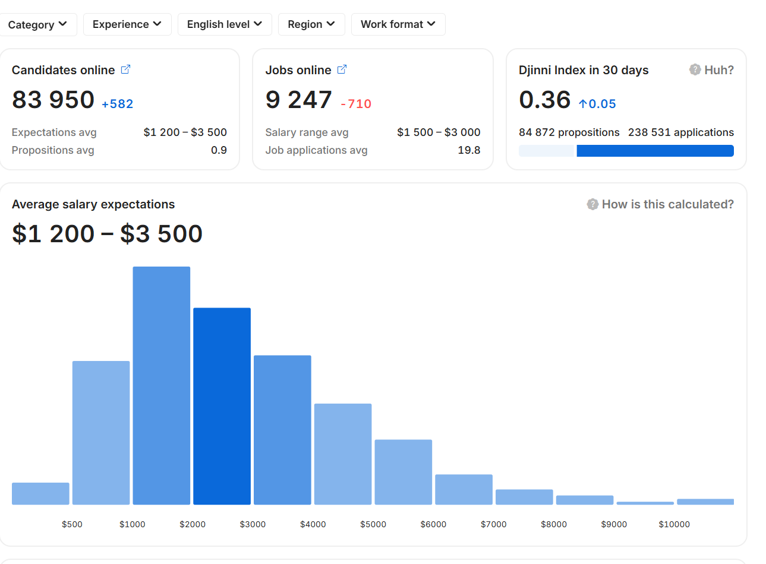Open external link icon beside Candidates online

coord(125,69)
